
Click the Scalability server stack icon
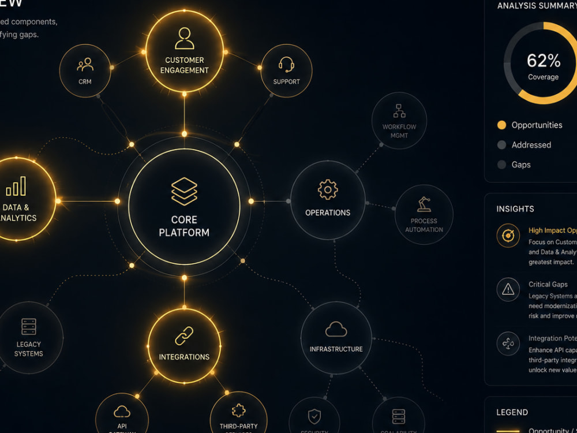(x=399, y=416)
